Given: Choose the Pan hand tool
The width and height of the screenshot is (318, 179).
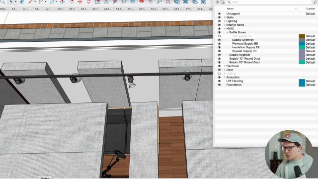Looking at the screenshot, I should click(151, 2).
